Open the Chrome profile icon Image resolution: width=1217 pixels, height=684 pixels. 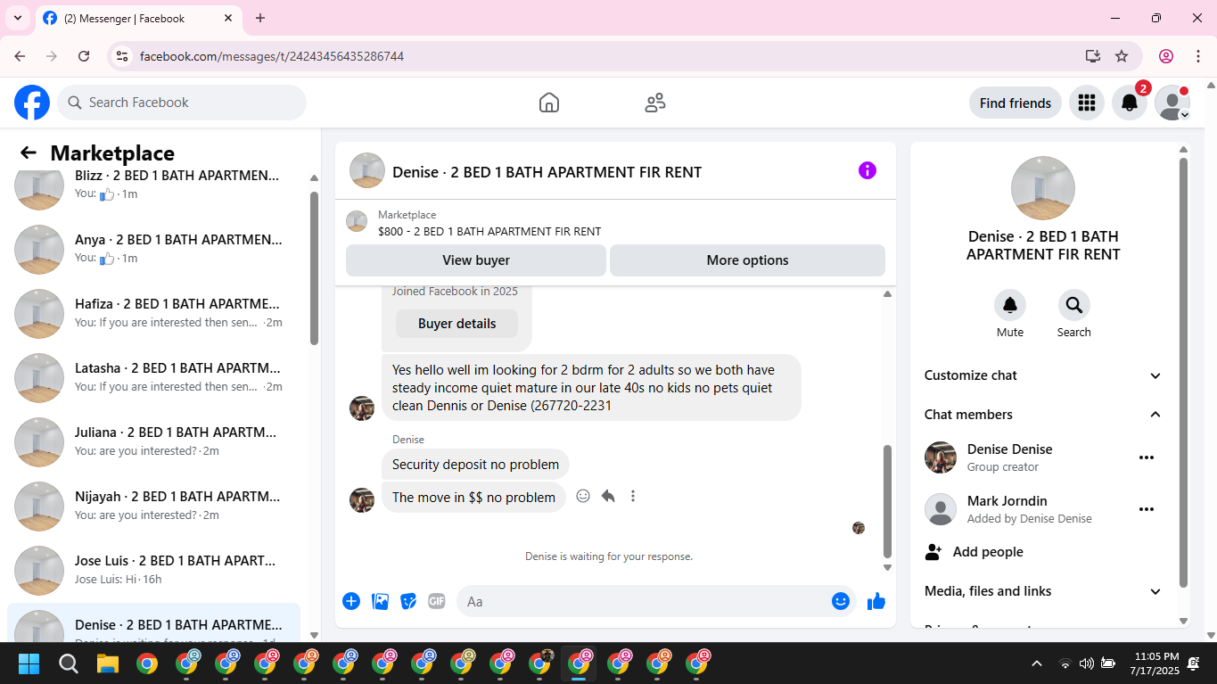(x=1166, y=56)
